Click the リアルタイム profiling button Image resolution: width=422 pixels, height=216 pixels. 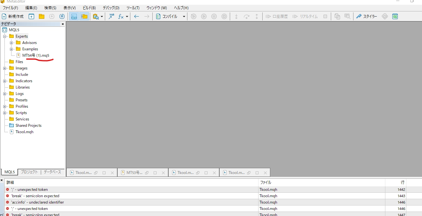[x=305, y=17]
